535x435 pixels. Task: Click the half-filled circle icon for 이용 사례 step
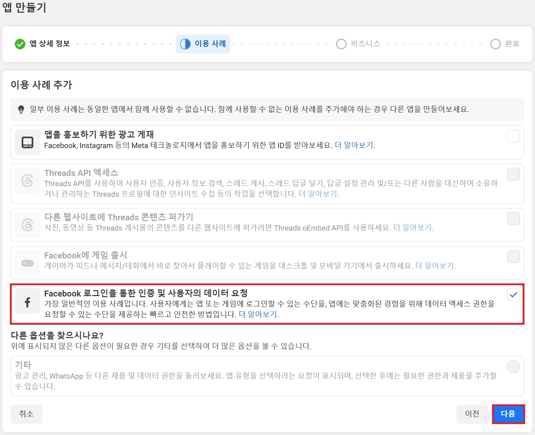click(x=185, y=44)
